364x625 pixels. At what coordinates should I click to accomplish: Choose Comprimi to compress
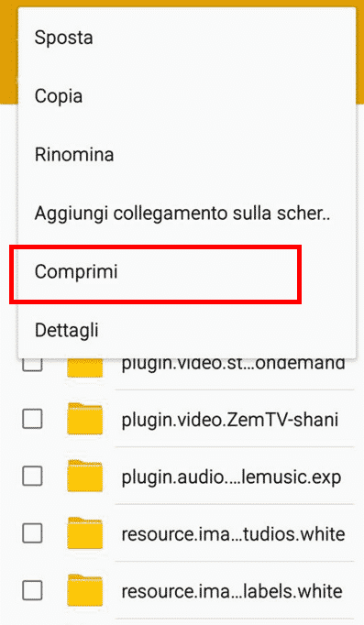pos(187,271)
